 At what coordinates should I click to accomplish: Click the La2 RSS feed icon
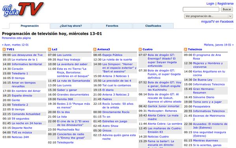49,49
